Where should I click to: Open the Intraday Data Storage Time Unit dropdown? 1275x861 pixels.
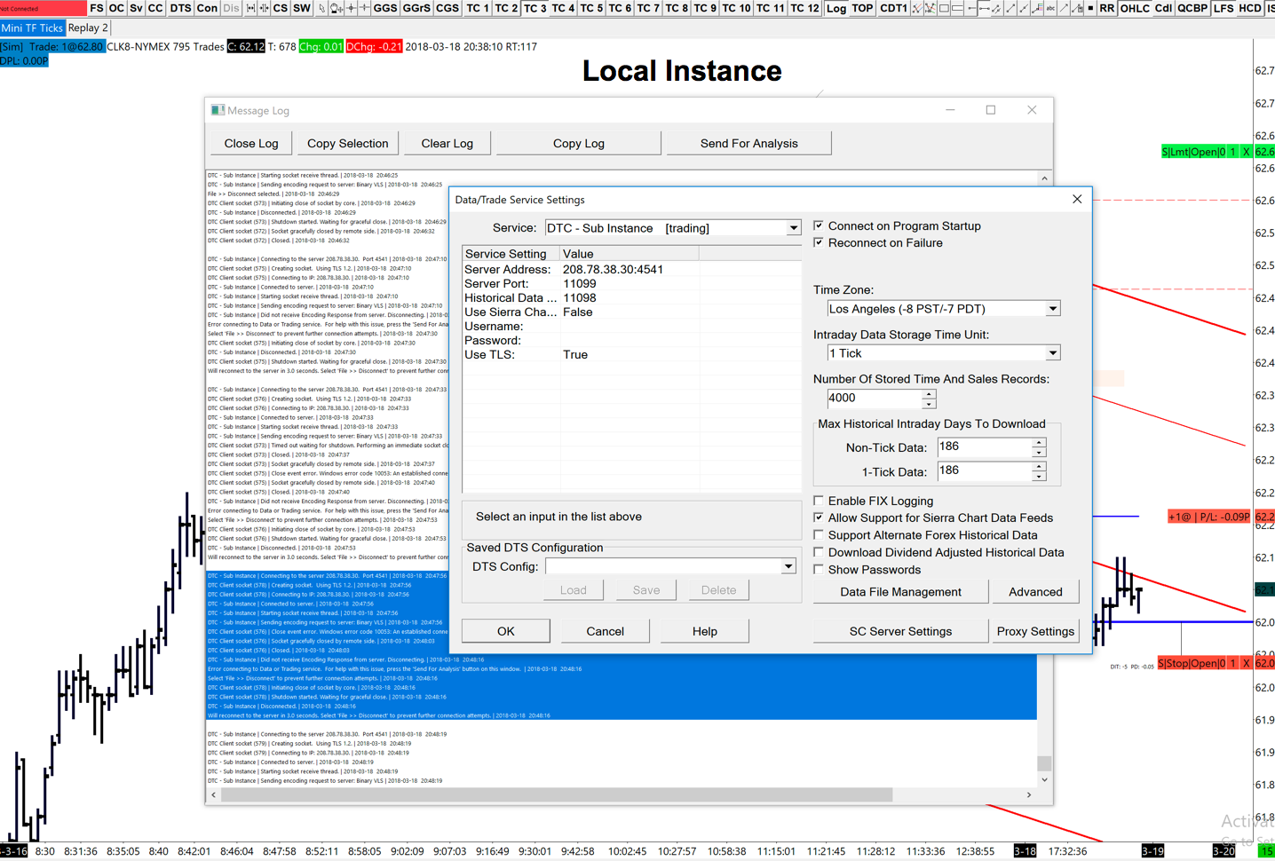point(1052,353)
